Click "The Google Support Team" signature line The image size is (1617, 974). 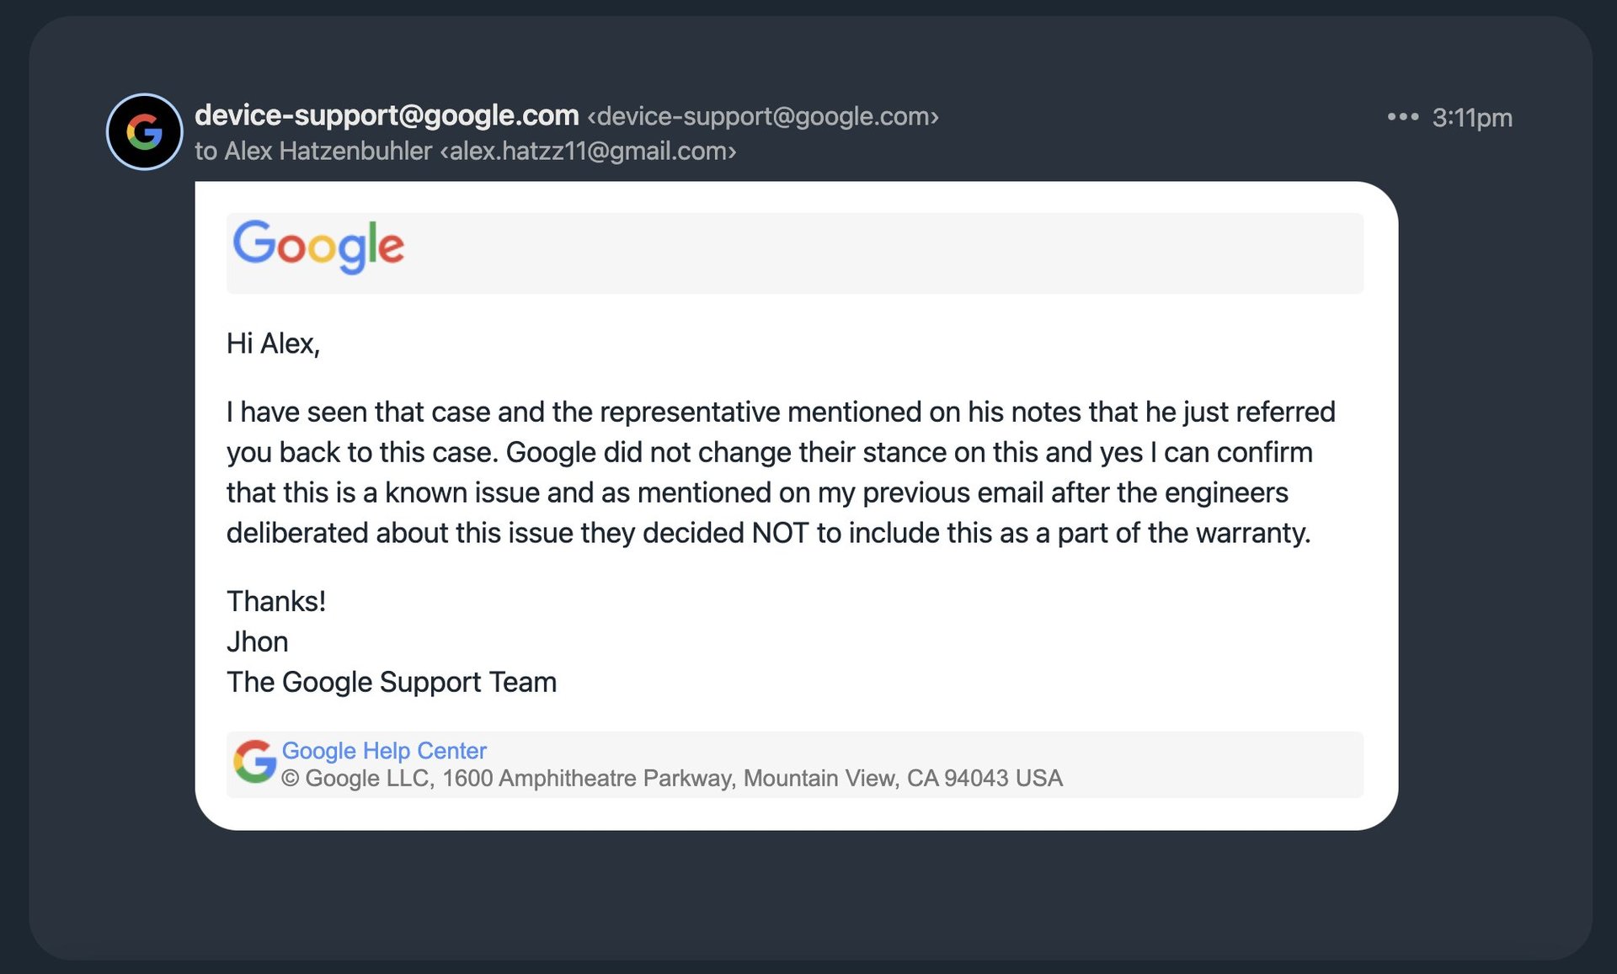(392, 682)
